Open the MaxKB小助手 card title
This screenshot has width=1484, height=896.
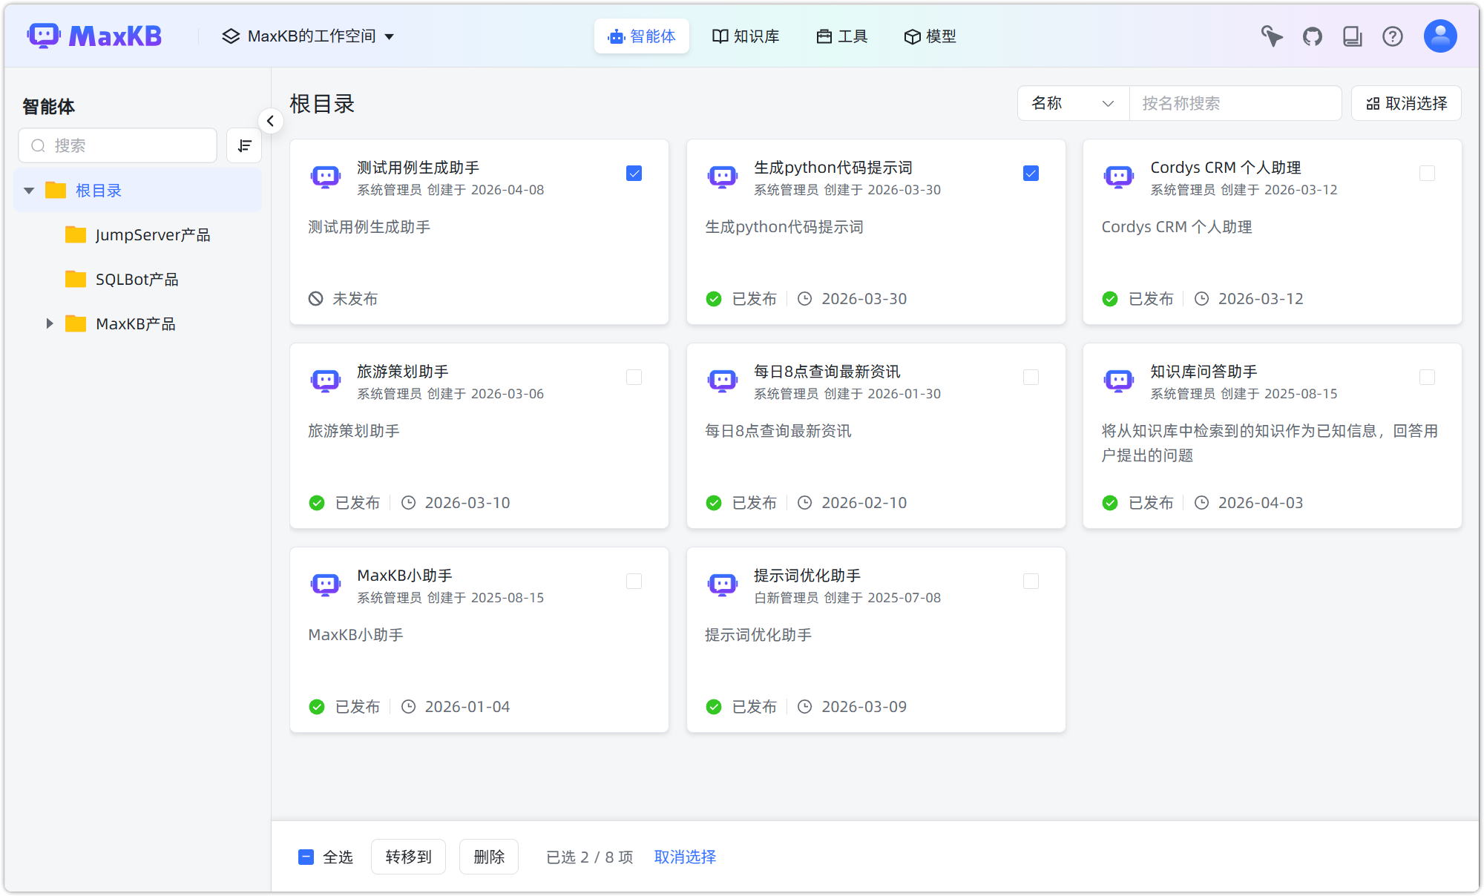point(404,576)
